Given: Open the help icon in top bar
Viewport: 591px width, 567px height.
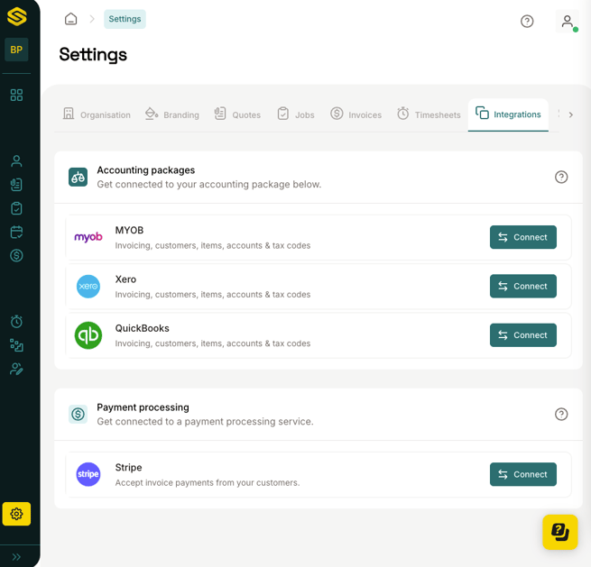Looking at the screenshot, I should 527,21.
